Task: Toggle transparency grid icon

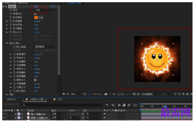Action: tap(138, 94)
